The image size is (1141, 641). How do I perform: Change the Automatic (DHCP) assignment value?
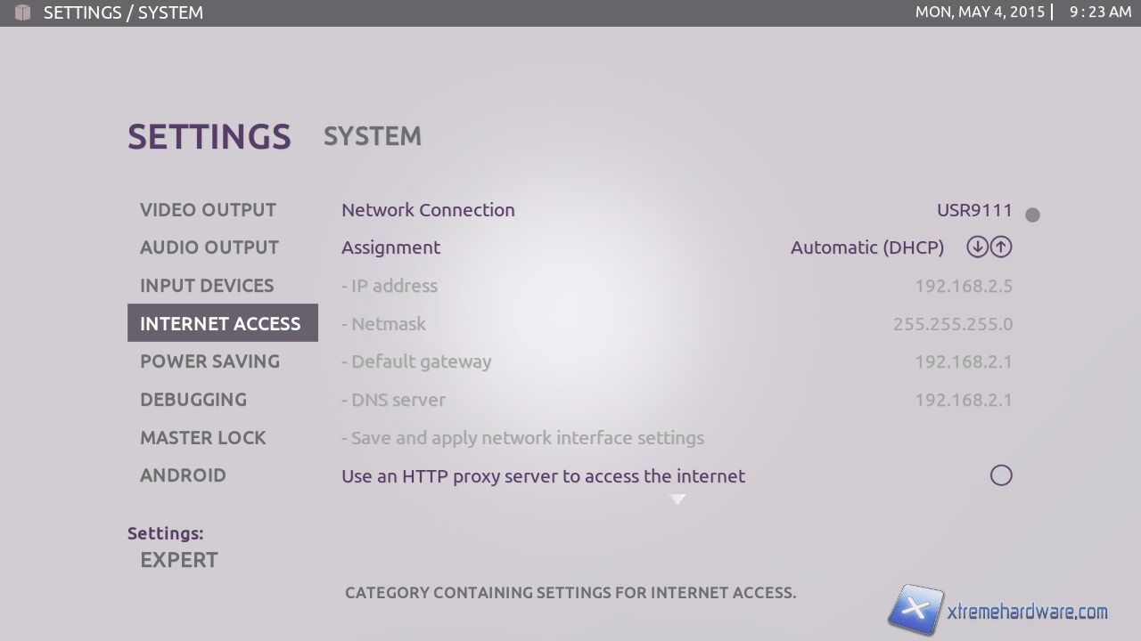click(866, 247)
